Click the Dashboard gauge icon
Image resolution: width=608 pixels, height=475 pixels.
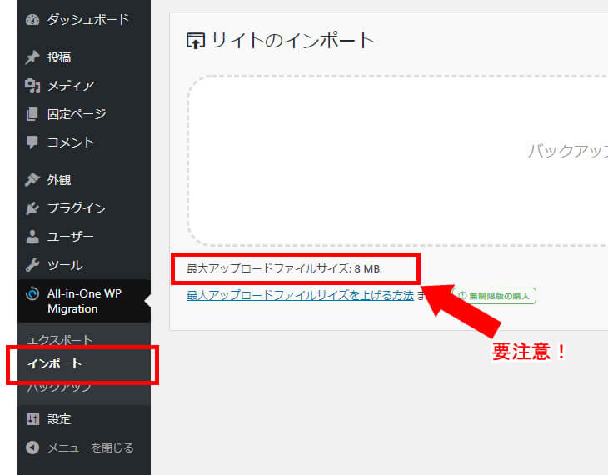[32, 19]
